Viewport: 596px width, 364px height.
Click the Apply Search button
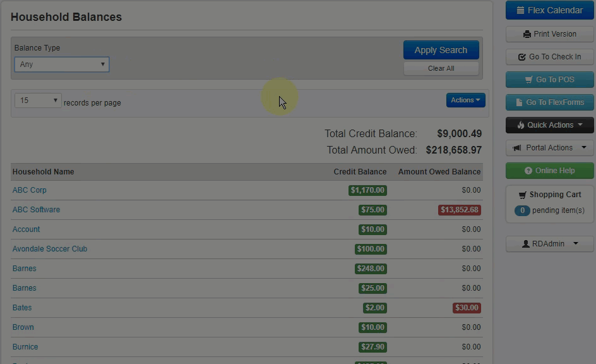(x=441, y=51)
